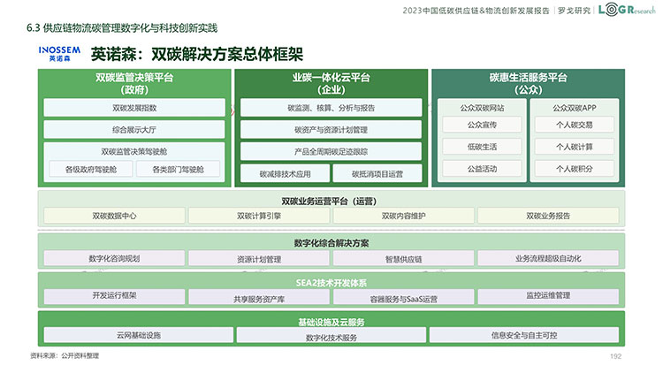Click 产品全周期碳足迹跟踪 box
This screenshot has width=663, height=373.
point(331,151)
